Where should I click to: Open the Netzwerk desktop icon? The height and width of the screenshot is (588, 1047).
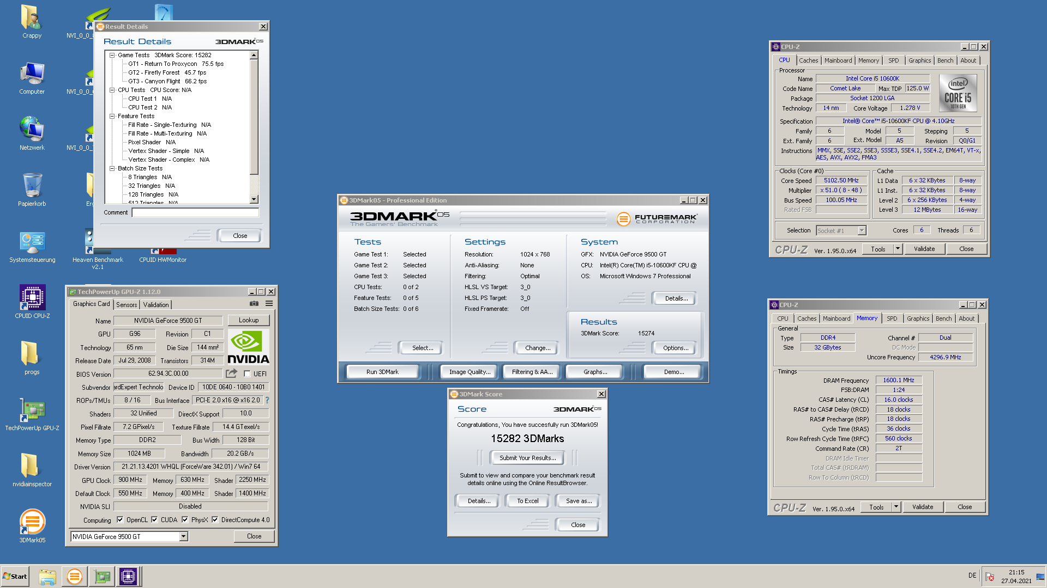coord(32,134)
